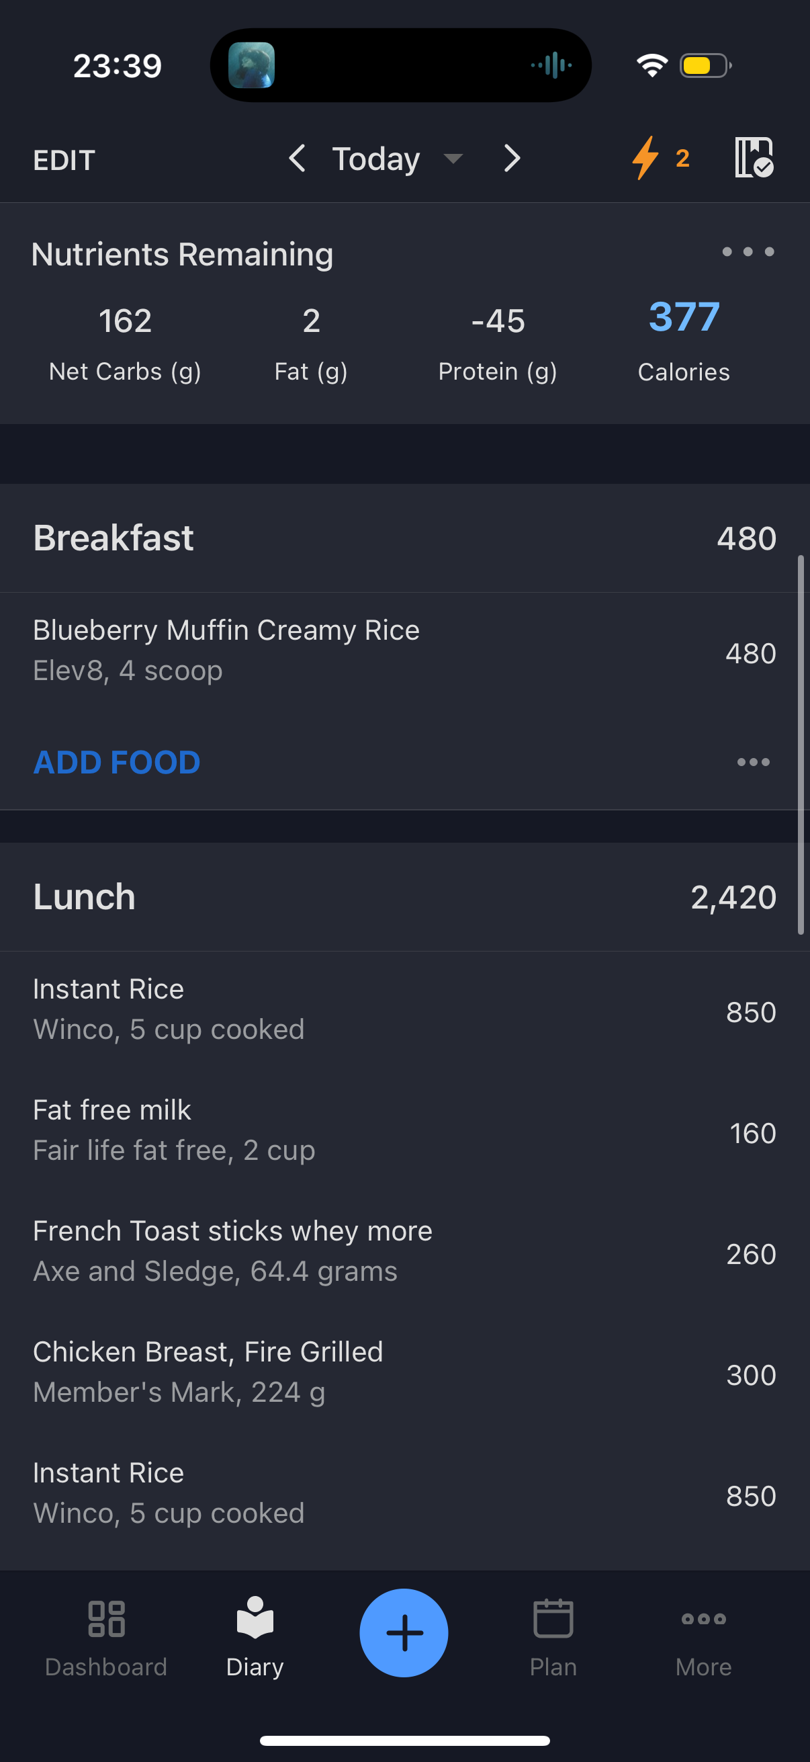Tap EDIT in the top bar
810x1762 pixels.
pyautogui.click(x=64, y=160)
